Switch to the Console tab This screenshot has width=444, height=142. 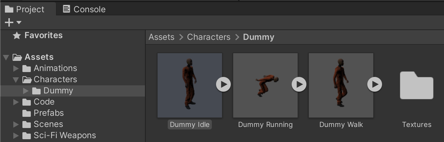click(84, 9)
